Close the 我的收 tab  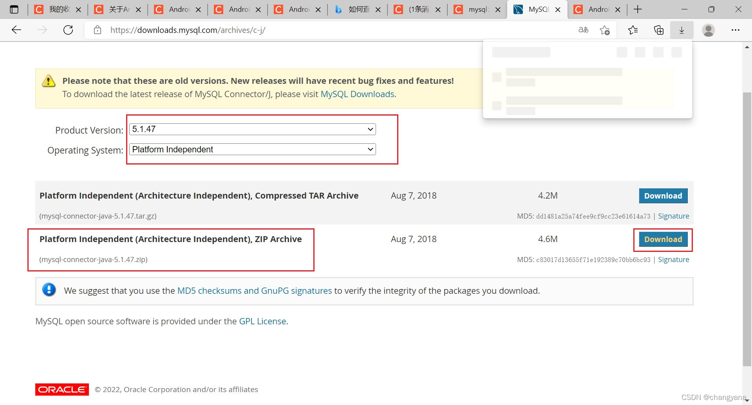point(78,9)
